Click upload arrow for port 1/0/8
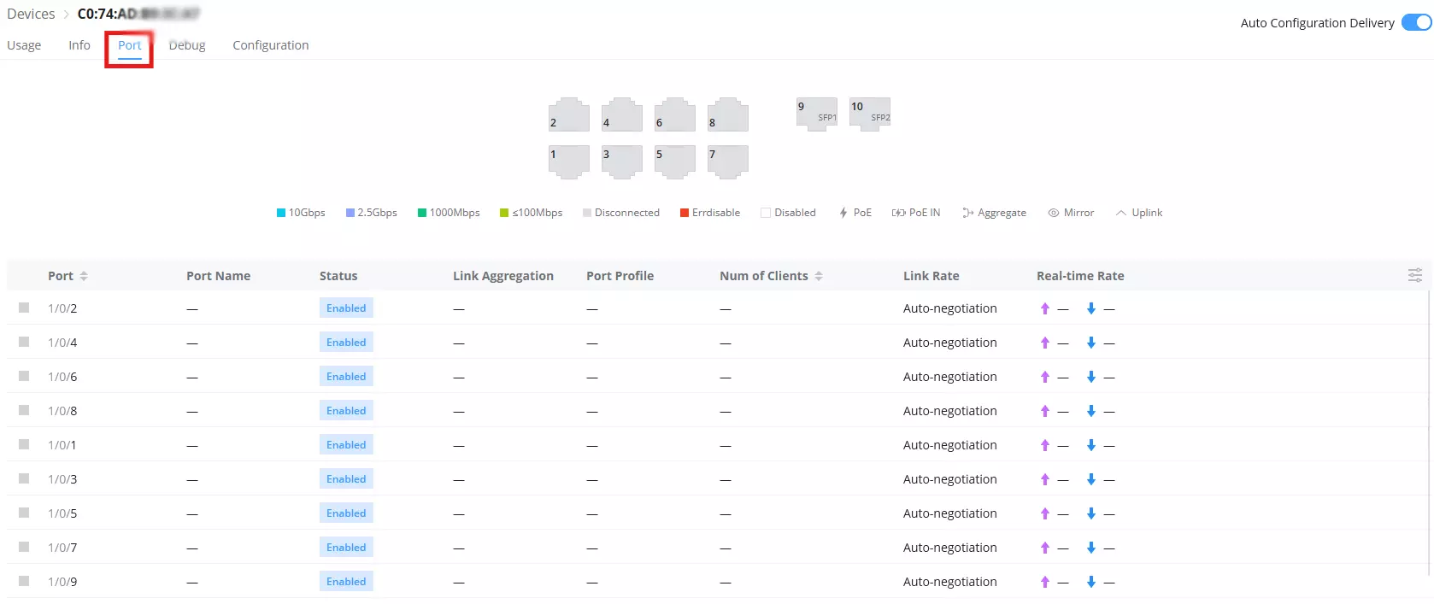This screenshot has width=1434, height=604. pos(1044,411)
